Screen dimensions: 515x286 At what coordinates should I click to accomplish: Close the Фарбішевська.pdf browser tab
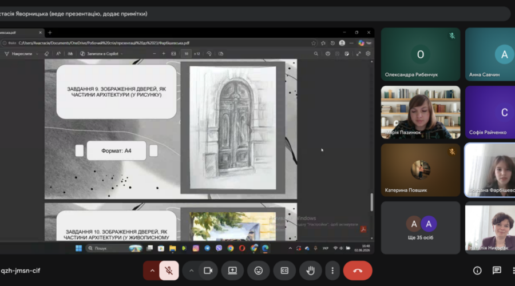click(41, 33)
